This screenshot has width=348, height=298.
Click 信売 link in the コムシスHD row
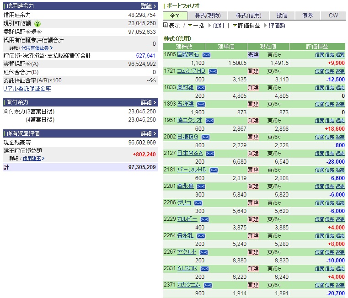tap(330, 71)
